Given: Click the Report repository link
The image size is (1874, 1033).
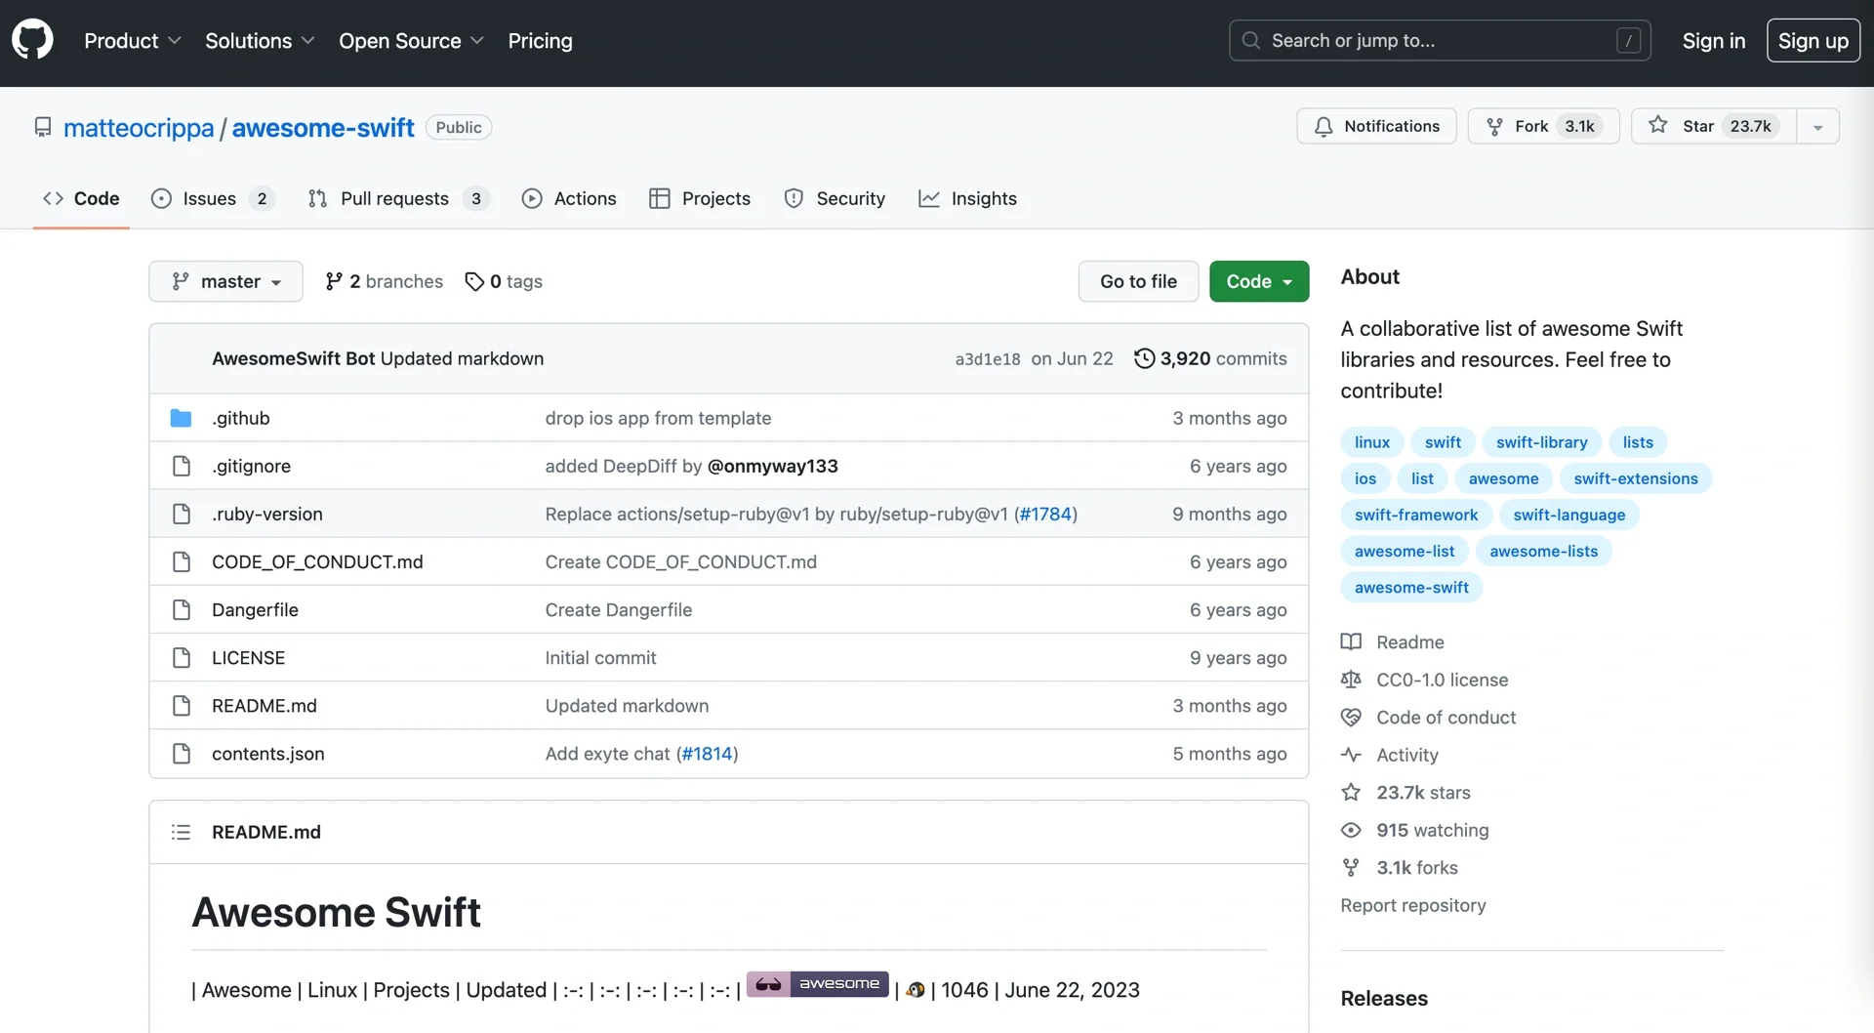Looking at the screenshot, I should [1412, 905].
